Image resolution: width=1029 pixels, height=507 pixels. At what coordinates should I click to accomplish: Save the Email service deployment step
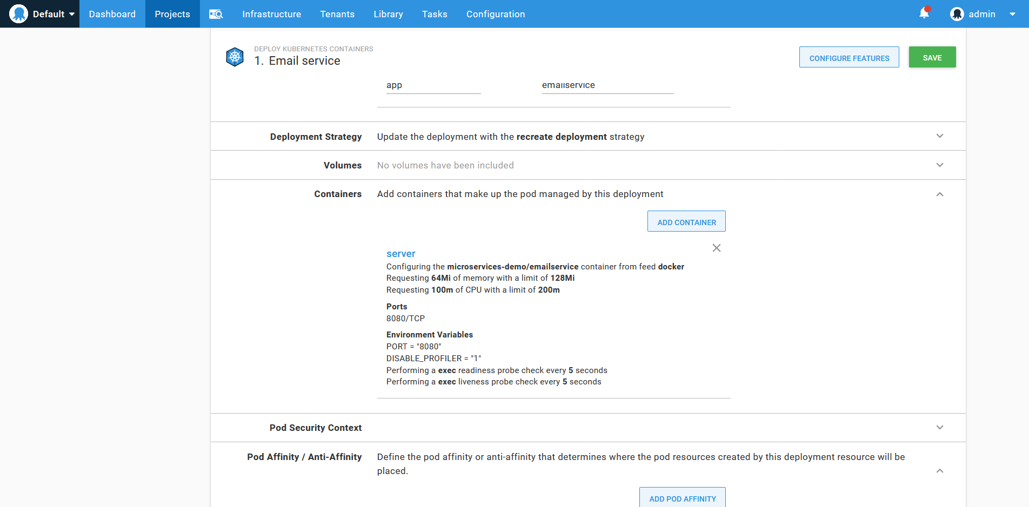click(932, 57)
